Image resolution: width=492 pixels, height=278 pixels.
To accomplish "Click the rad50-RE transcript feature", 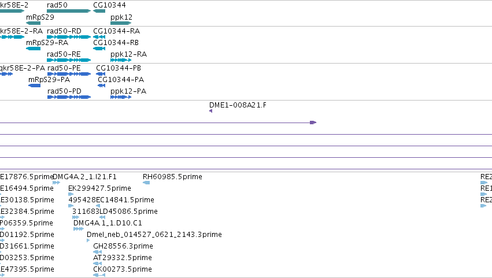I will pos(69,60).
